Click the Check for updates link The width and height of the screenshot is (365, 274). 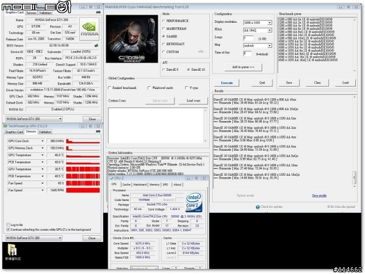pos(271,207)
